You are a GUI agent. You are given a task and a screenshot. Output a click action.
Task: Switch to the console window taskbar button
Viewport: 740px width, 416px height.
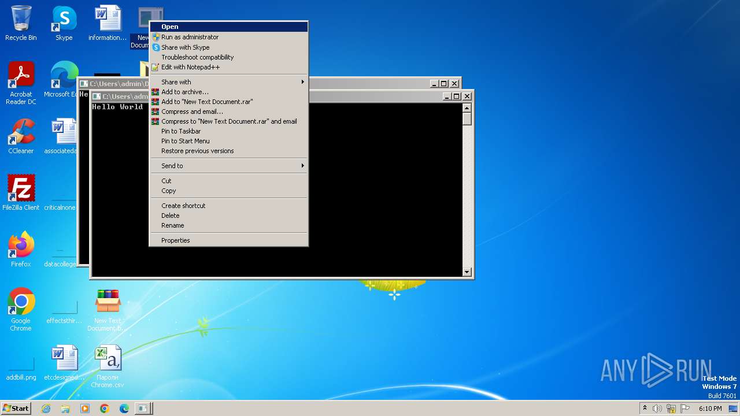click(143, 408)
